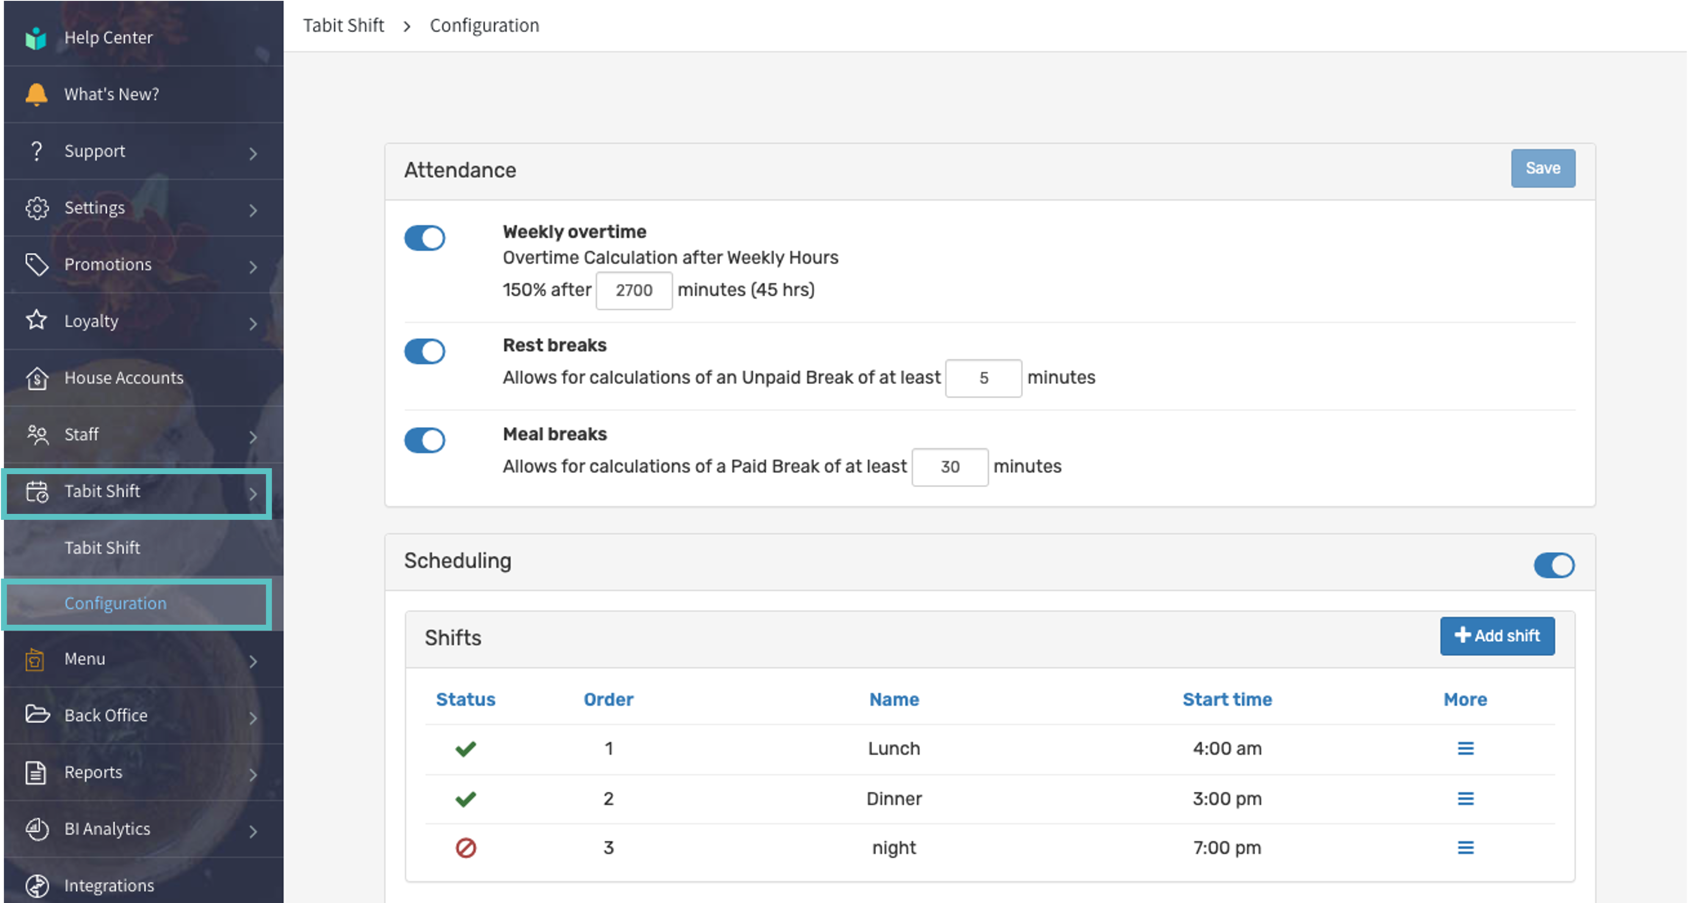Disable the Weekly overtime toggle
Viewport: 1688px width, 903px height.
(x=425, y=239)
